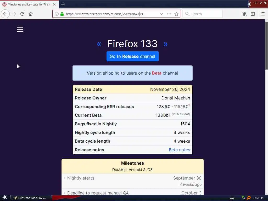Select Milestones and key taskbar window button
This screenshot has height=201, width=268.
[31, 198]
